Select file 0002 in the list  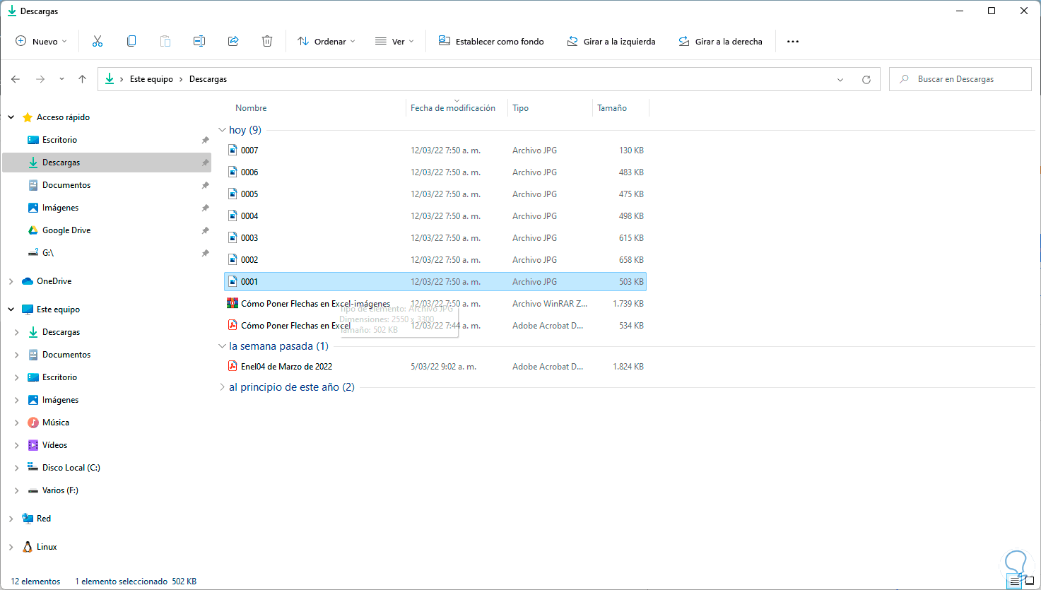point(435,259)
